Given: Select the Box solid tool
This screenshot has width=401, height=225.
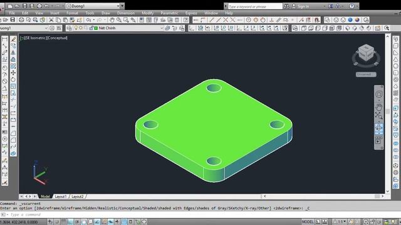Looking at the screenshot, I should pyautogui.click(x=395, y=46).
